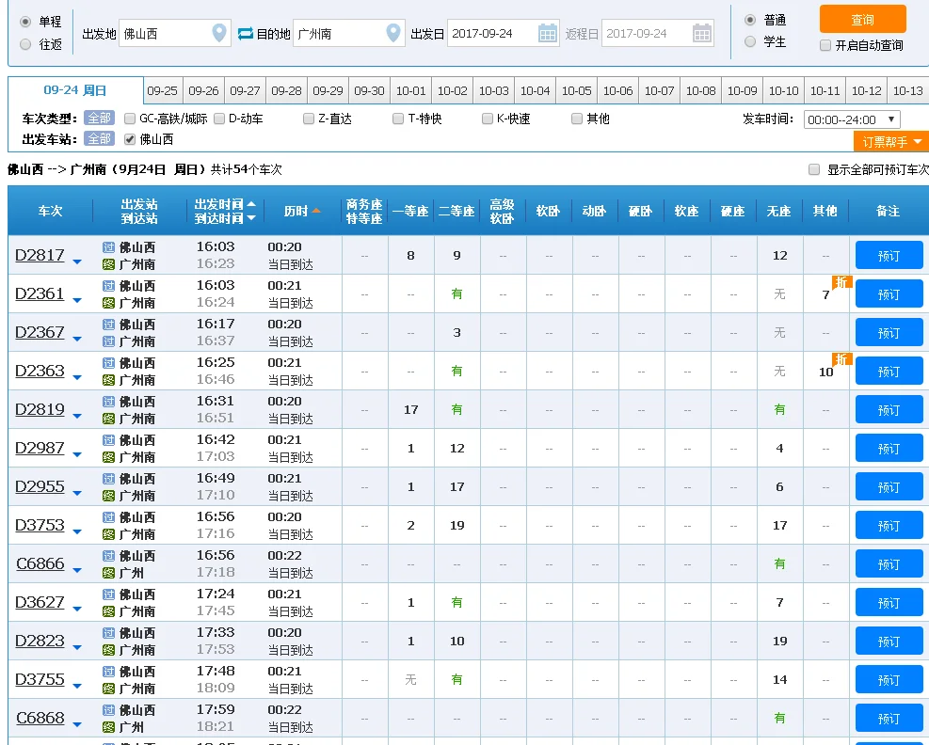This screenshot has height=745, width=929.
Task: Click the location pin icon beside 佛山西
Action: [x=219, y=32]
